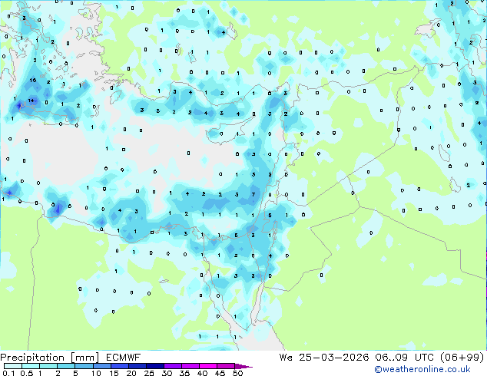Screen dimensions: 487x376
Task: Click the '14' precipitation value on the map
Action: [x=31, y=101]
